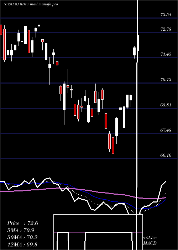
Task: Click the 70.13 price level label
Action: click(166, 79)
